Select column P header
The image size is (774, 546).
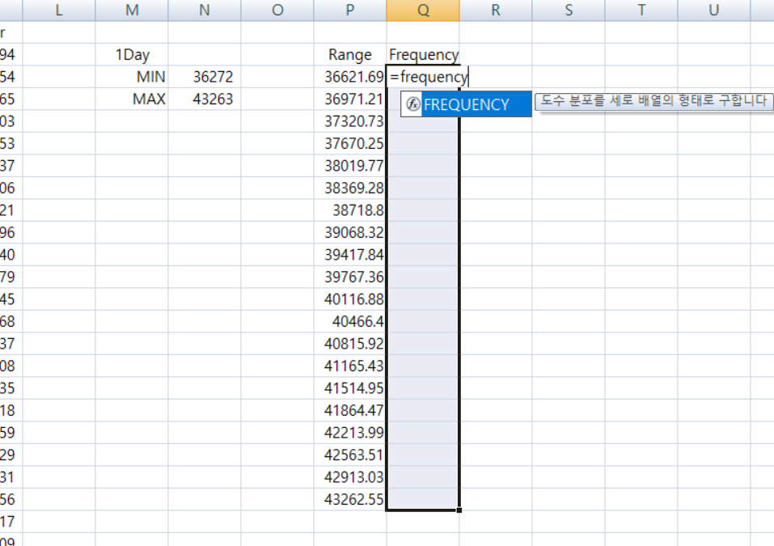click(x=350, y=10)
